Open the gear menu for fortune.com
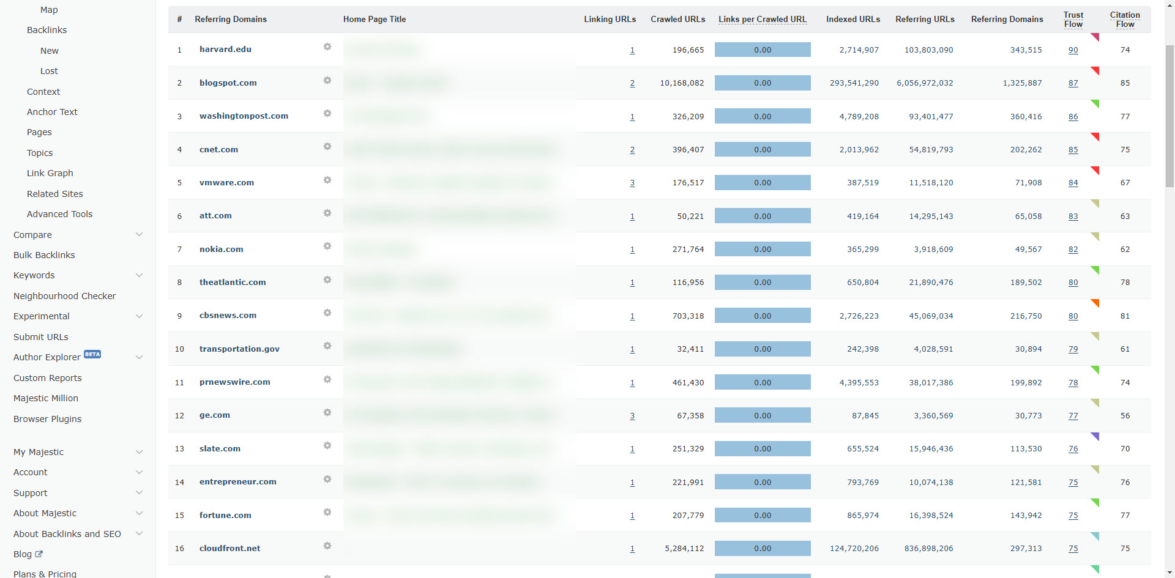The height and width of the screenshot is (578, 1175). pyautogui.click(x=327, y=512)
